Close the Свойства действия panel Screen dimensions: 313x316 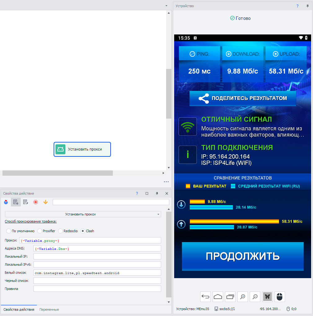[x=167, y=193]
